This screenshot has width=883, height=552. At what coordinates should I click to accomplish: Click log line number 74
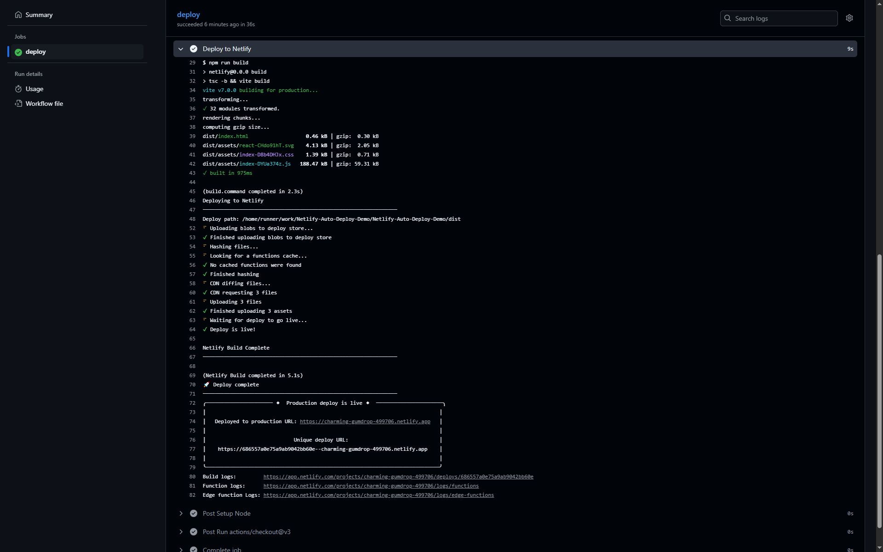point(192,421)
